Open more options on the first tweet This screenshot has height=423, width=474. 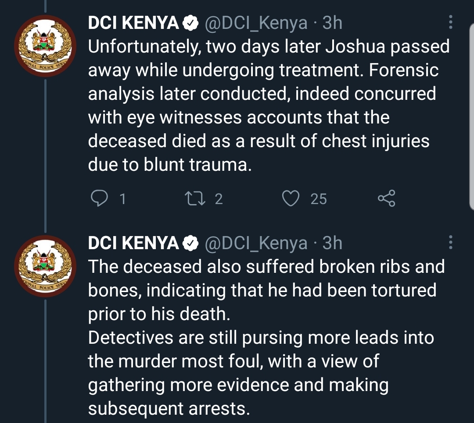click(451, 23)
